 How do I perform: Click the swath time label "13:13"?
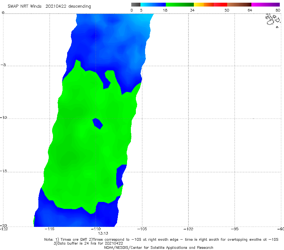coord(103,233)
